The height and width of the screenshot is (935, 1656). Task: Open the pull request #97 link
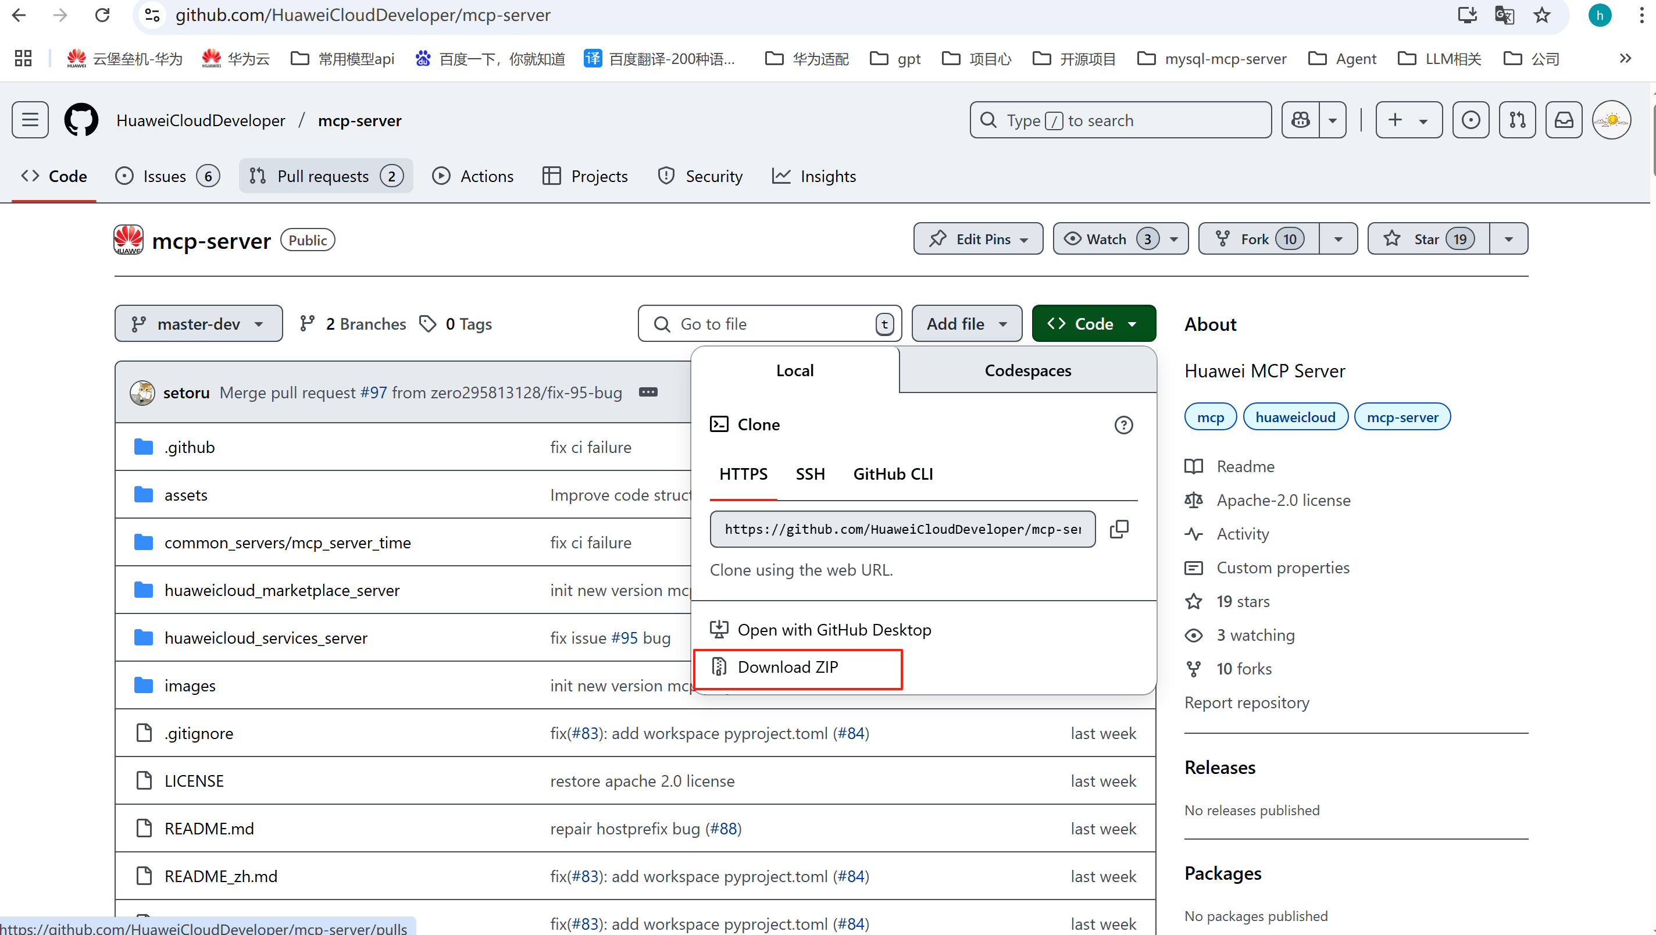(373, 392)
